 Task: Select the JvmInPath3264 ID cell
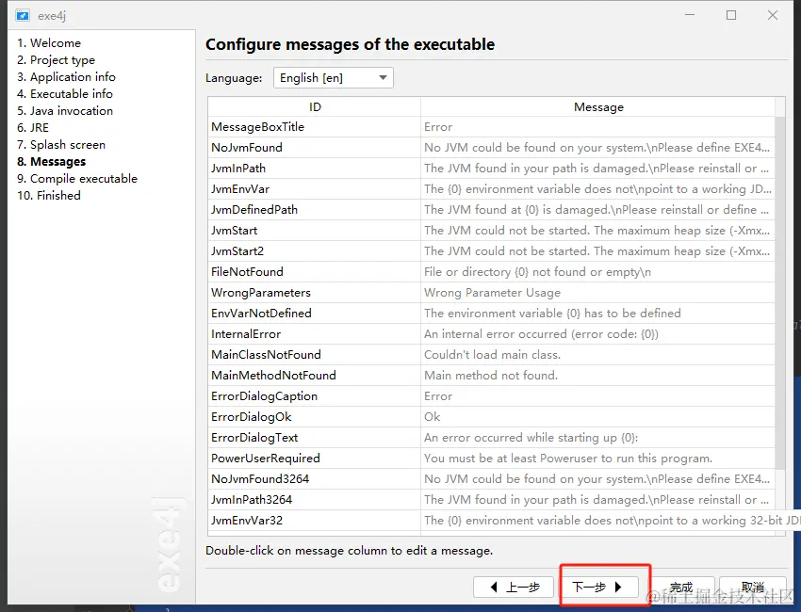click(315, 499)
